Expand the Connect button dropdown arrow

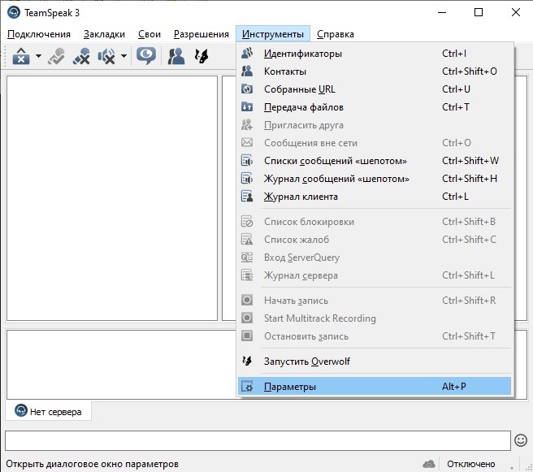(x=38, y=56)
